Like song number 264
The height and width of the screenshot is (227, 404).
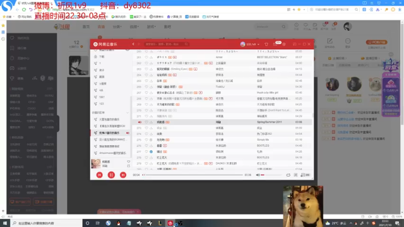point(146,75)
